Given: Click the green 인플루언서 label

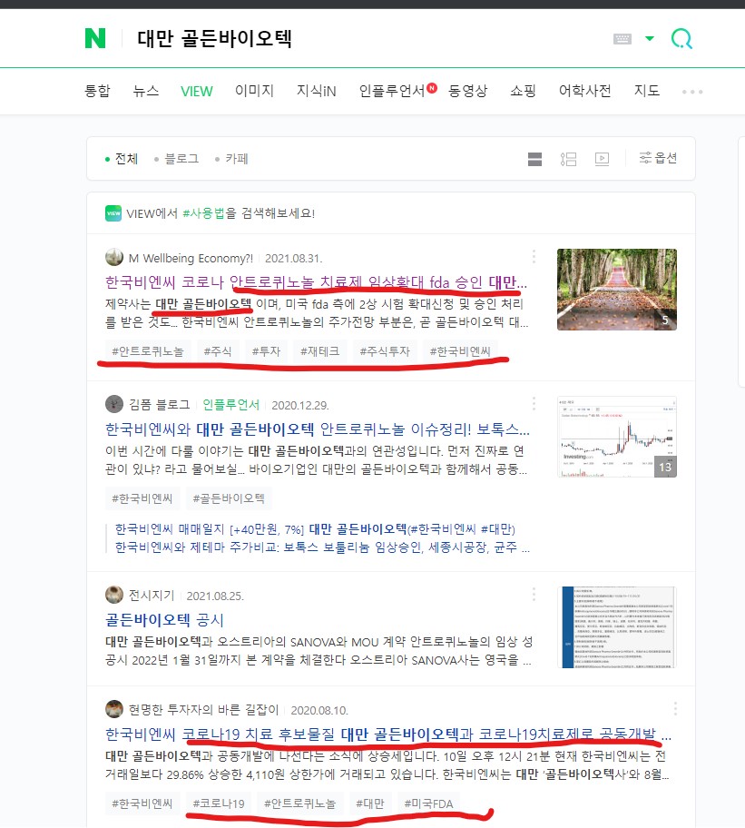Looking at the screenshot, I should (231, 405).
